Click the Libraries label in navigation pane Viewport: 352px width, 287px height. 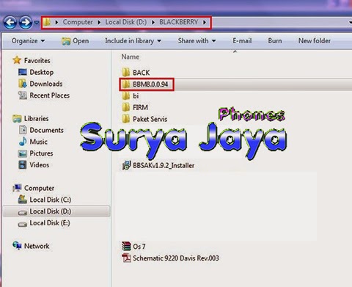pyautogui.click(x=36, y=119)
